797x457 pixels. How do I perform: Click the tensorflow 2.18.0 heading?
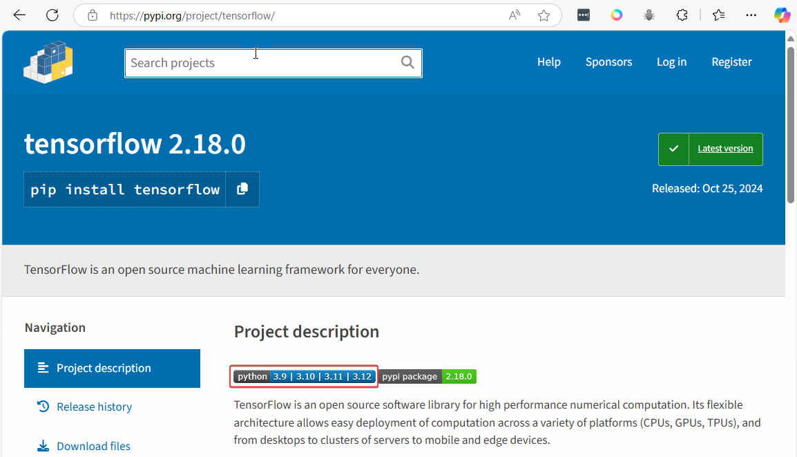pyautogui.click(x=135, y=144)
